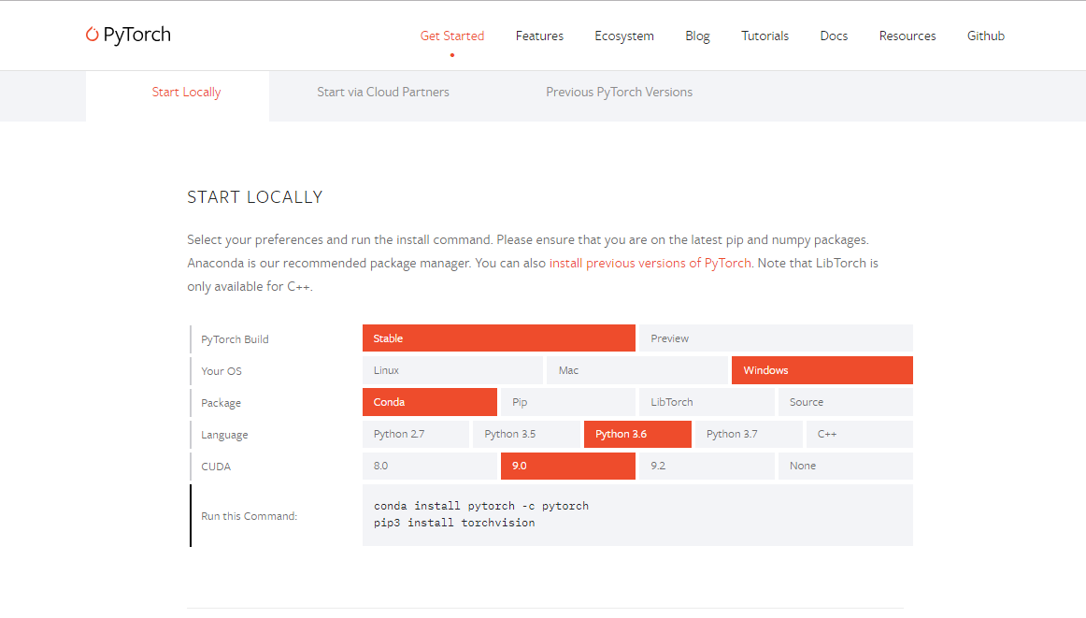1086x618 pixels.
Task: Pick C++ as language
Action: pyautogui.click(x=860, y=434)
